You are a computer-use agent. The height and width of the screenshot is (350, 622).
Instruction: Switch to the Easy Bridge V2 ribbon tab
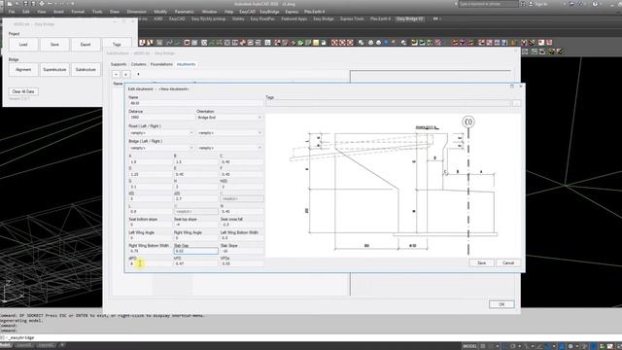[x=410, y=18]
